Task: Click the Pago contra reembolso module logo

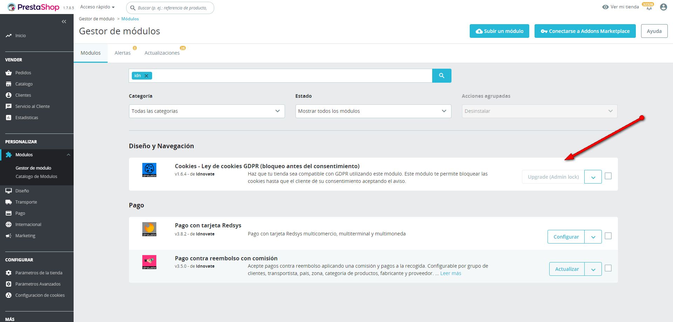Action: tap(149, 262)
